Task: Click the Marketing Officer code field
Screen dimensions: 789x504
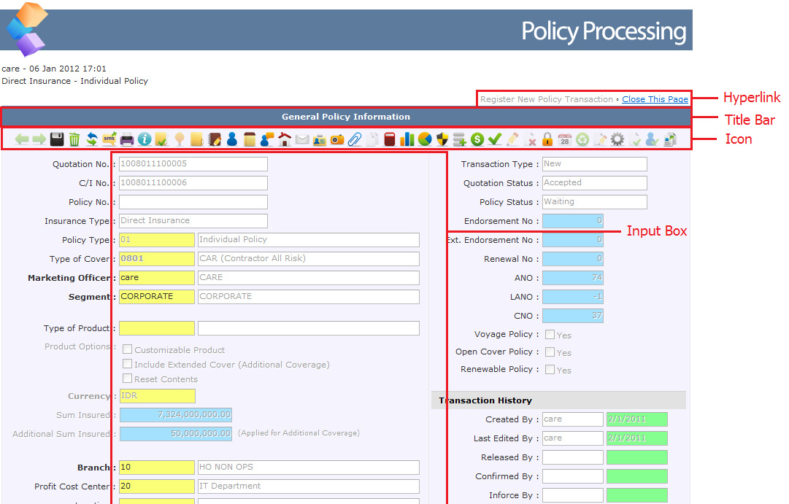Action: 157,278
